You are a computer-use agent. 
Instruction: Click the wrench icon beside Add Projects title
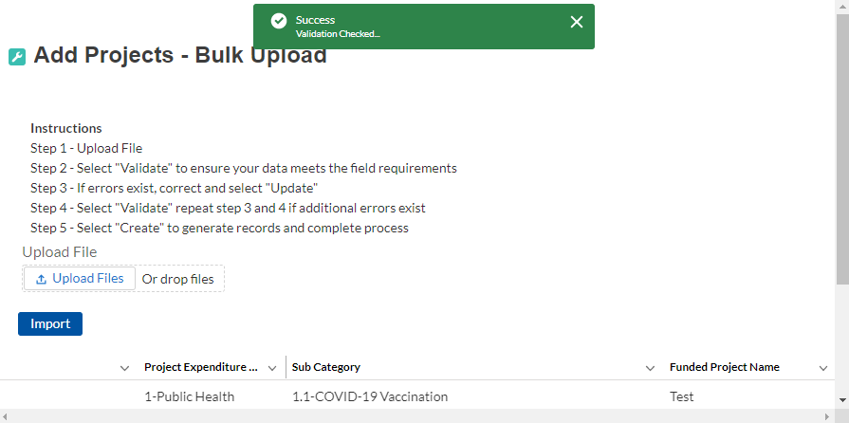(x=17, y=57)
